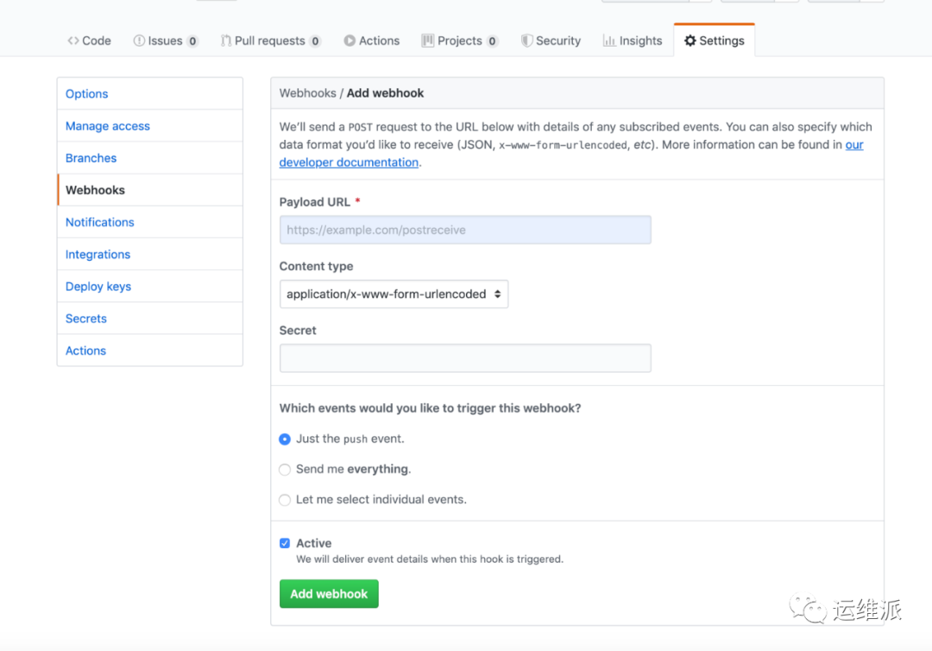932x651 pixels.
Task: Click the Insights bar graph icon
Action: click(608, 41)
